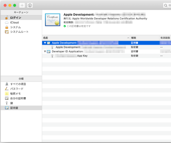
Task: Collapse the Apple Development certificate row
Action: (45, 43)
